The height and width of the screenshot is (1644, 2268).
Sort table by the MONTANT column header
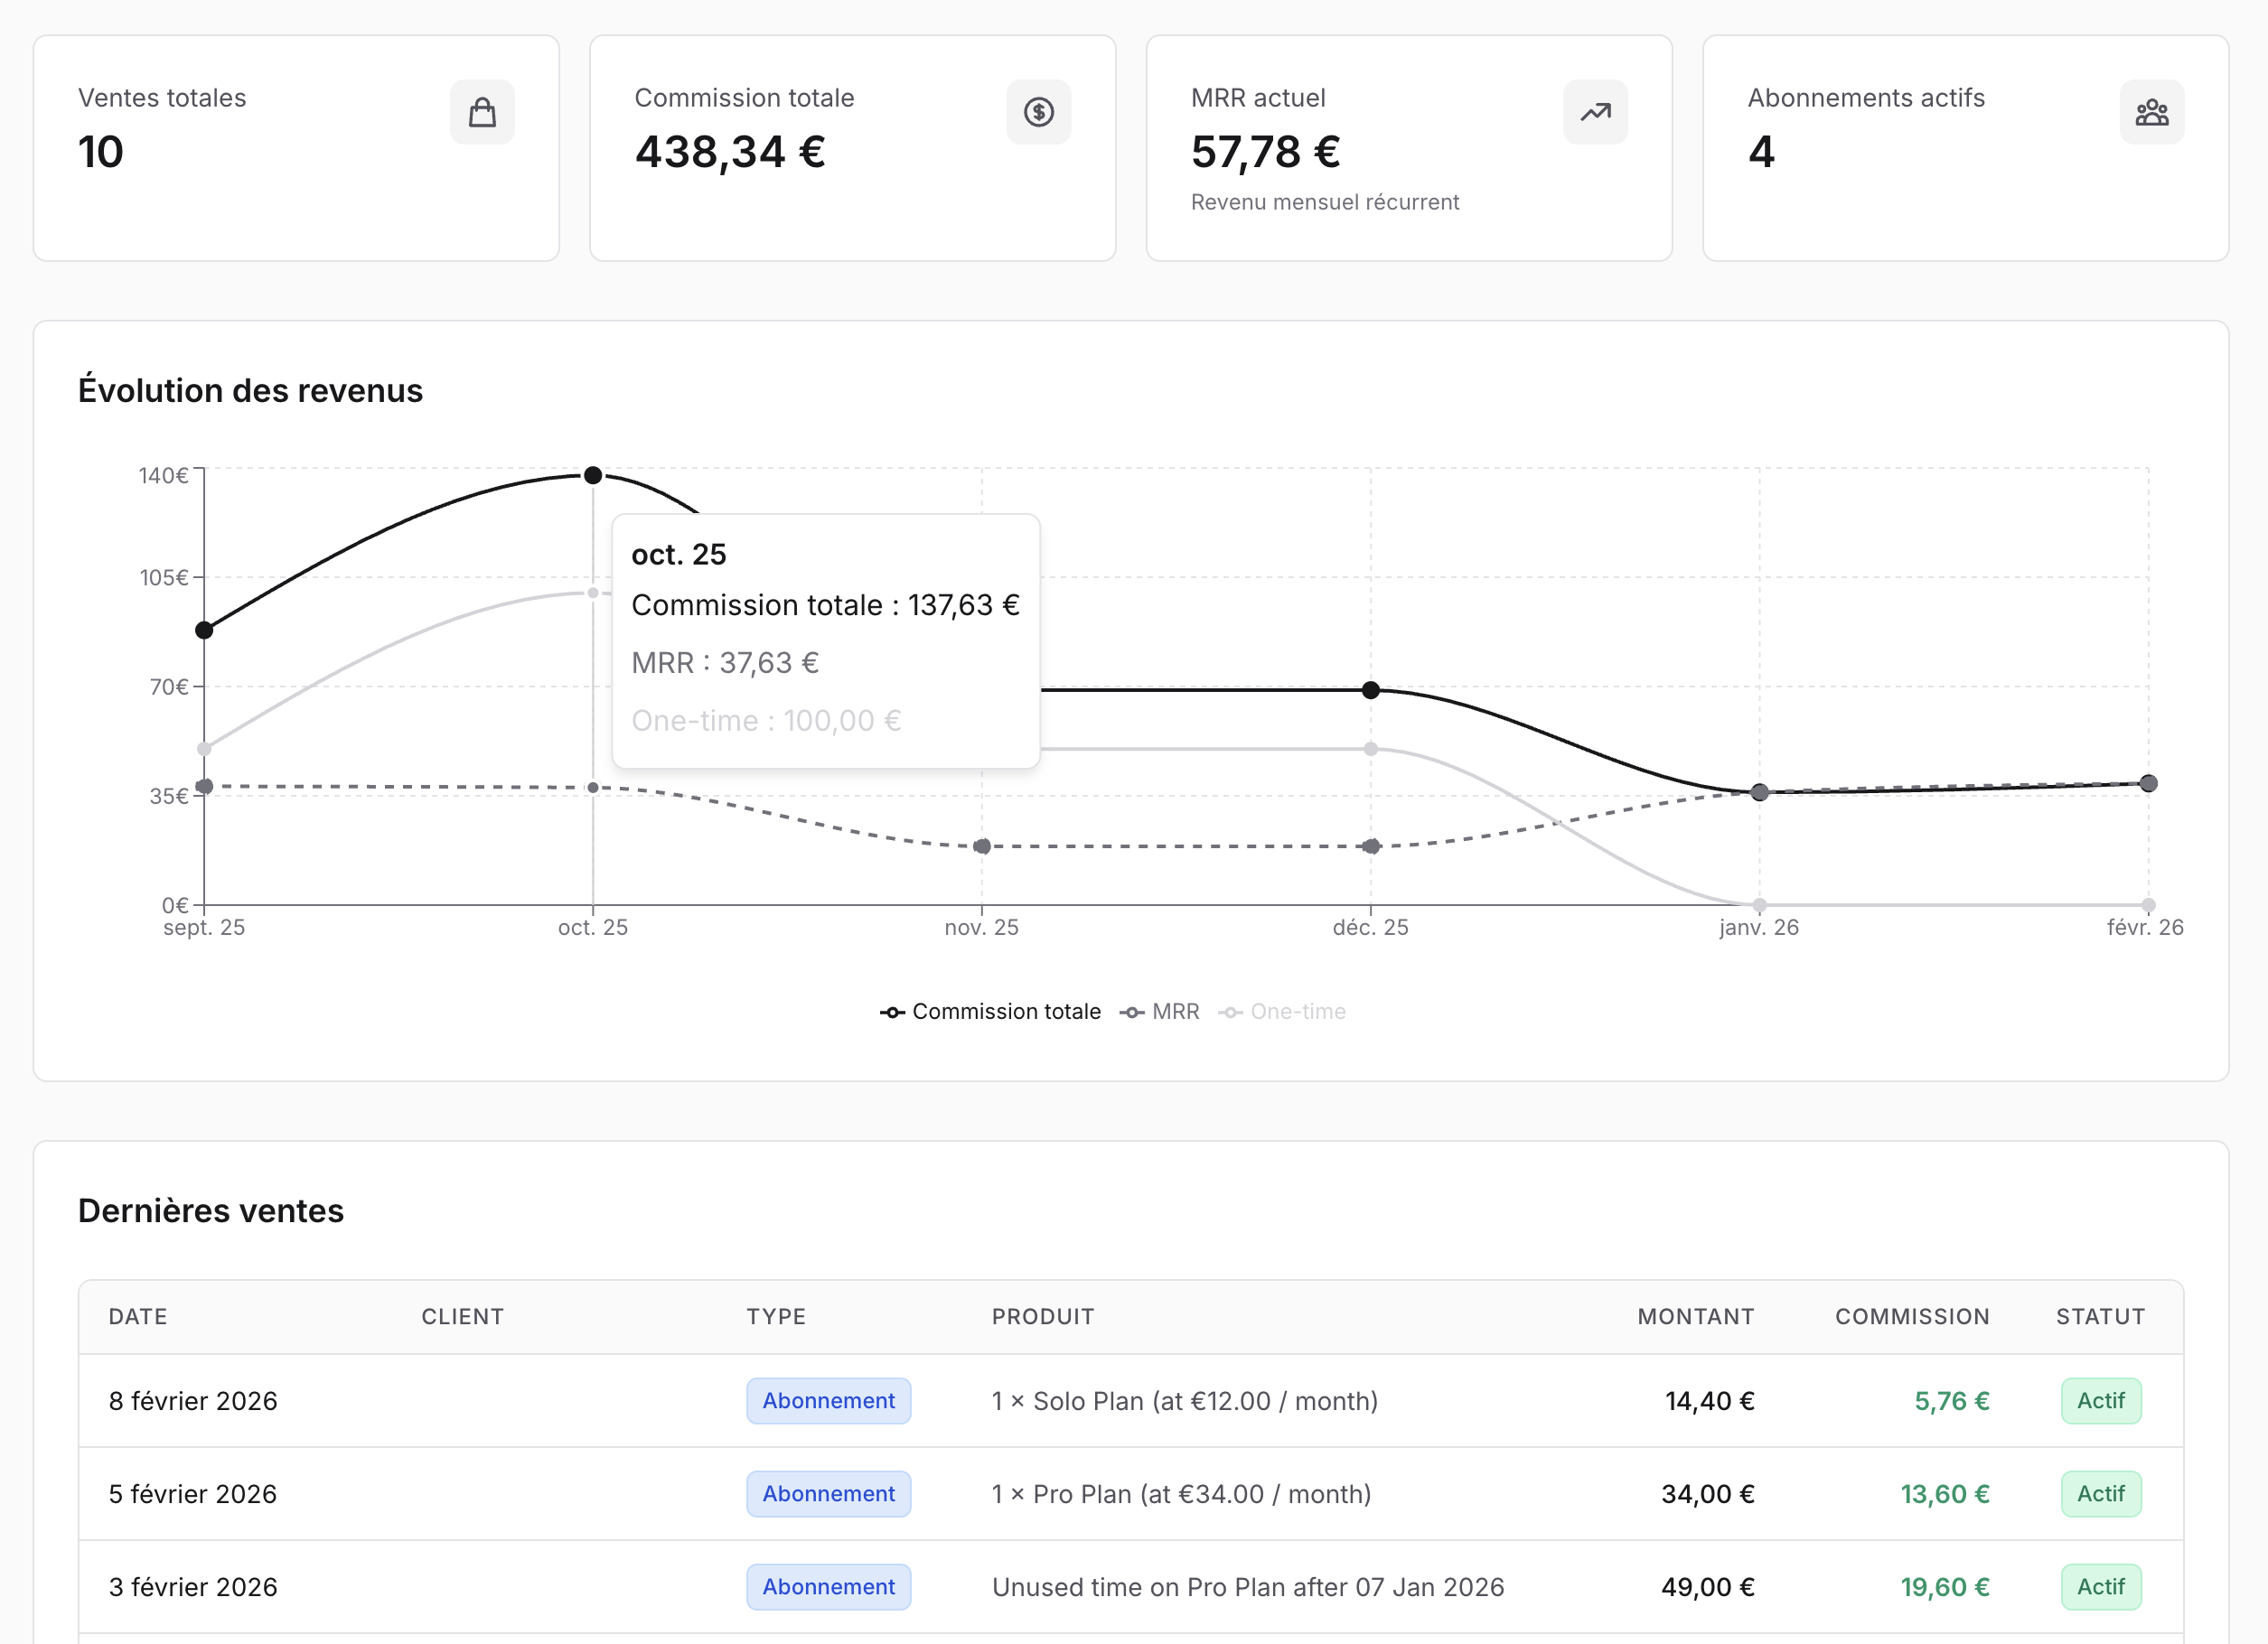[1696, 1316]
